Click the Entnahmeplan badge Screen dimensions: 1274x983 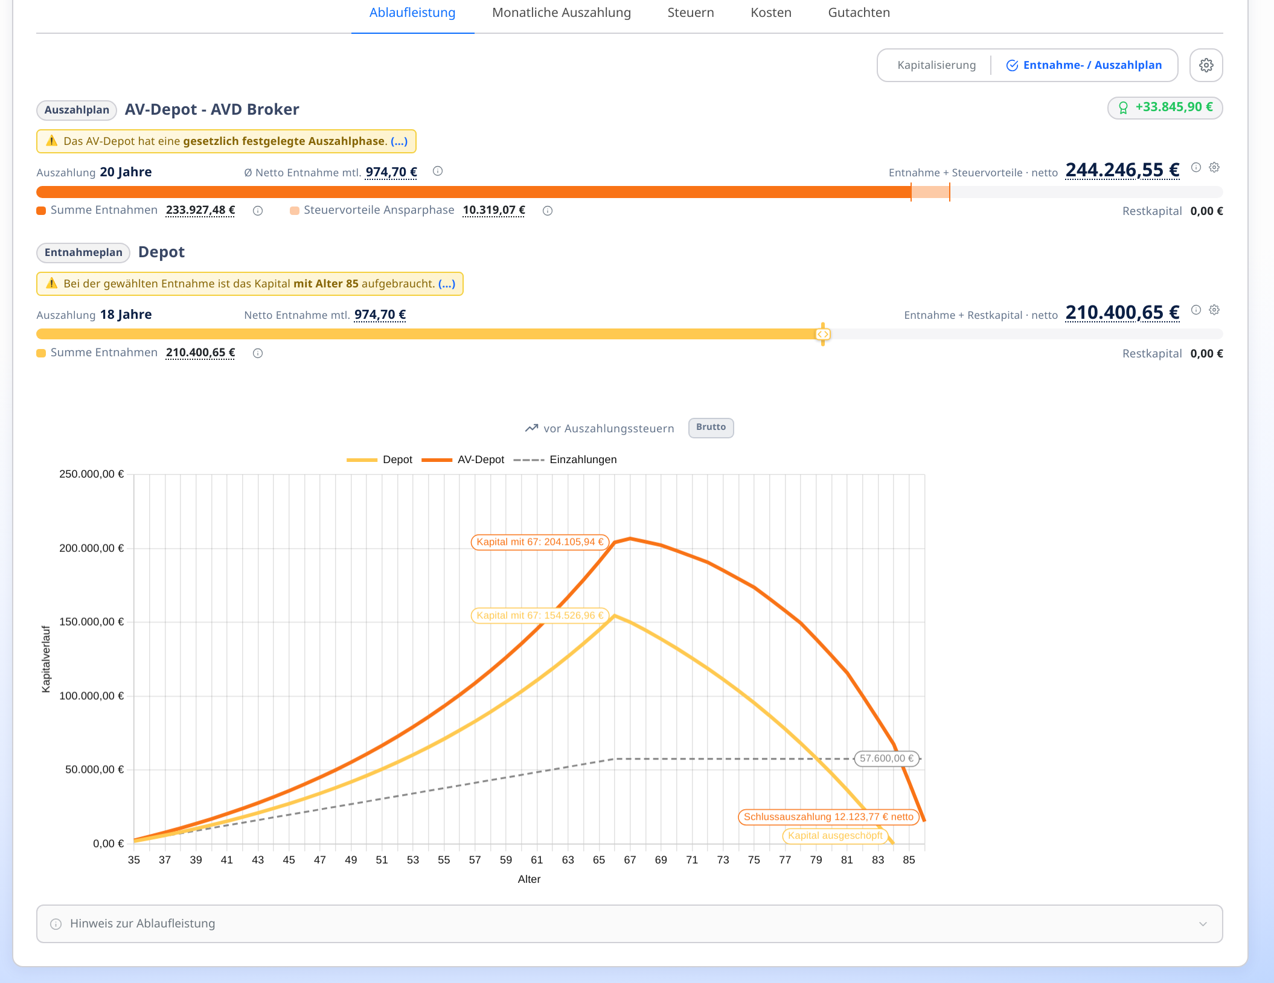(83, 252)
